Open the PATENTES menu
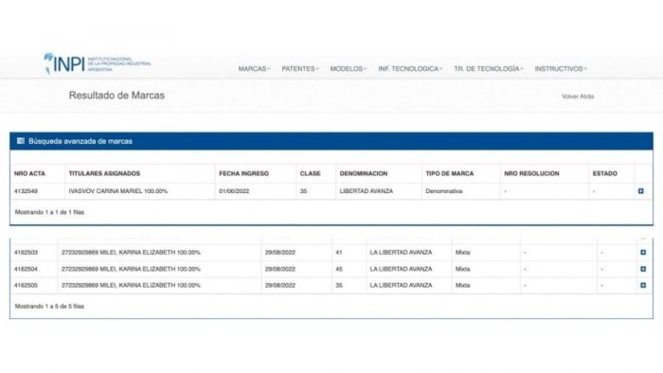 click(300, 68)
